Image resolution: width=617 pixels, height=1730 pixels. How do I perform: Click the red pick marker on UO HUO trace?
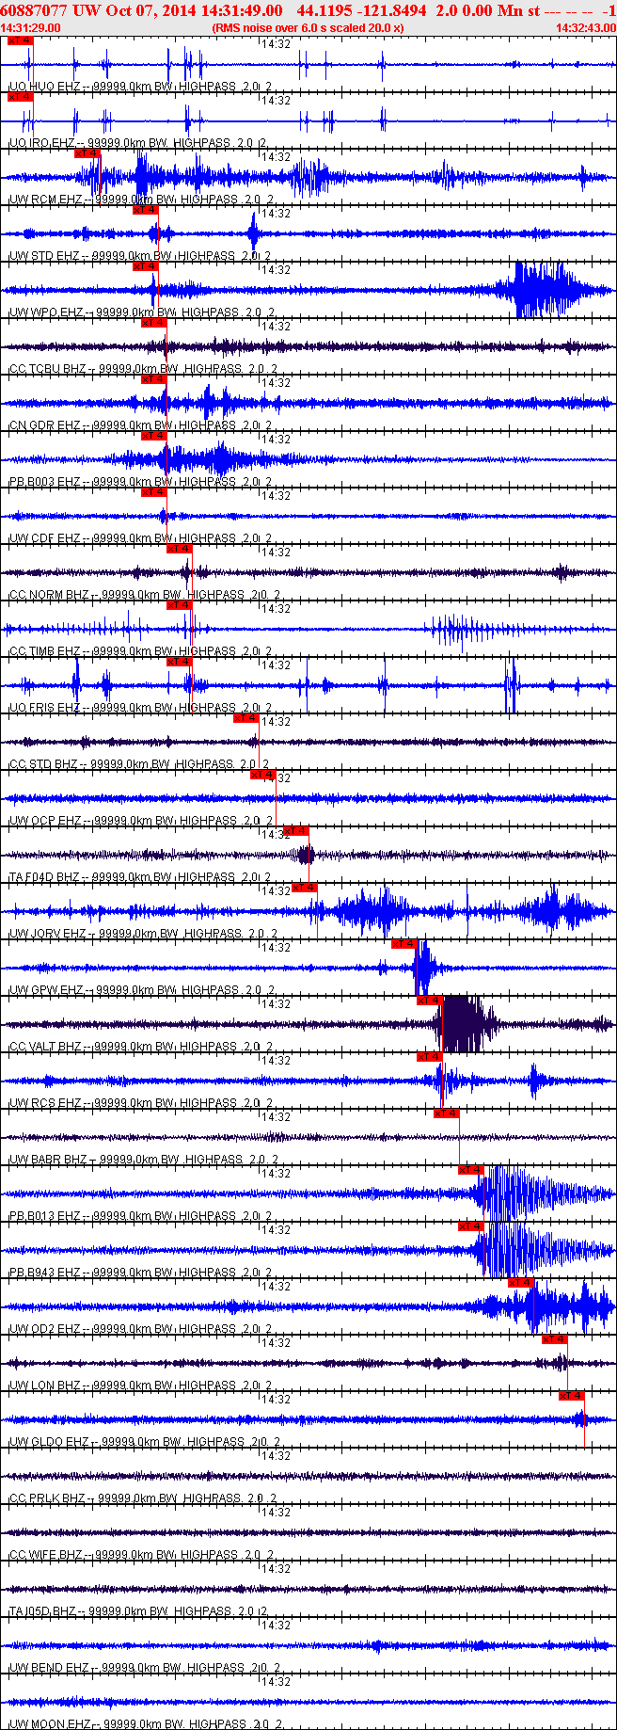click(19, 40)
